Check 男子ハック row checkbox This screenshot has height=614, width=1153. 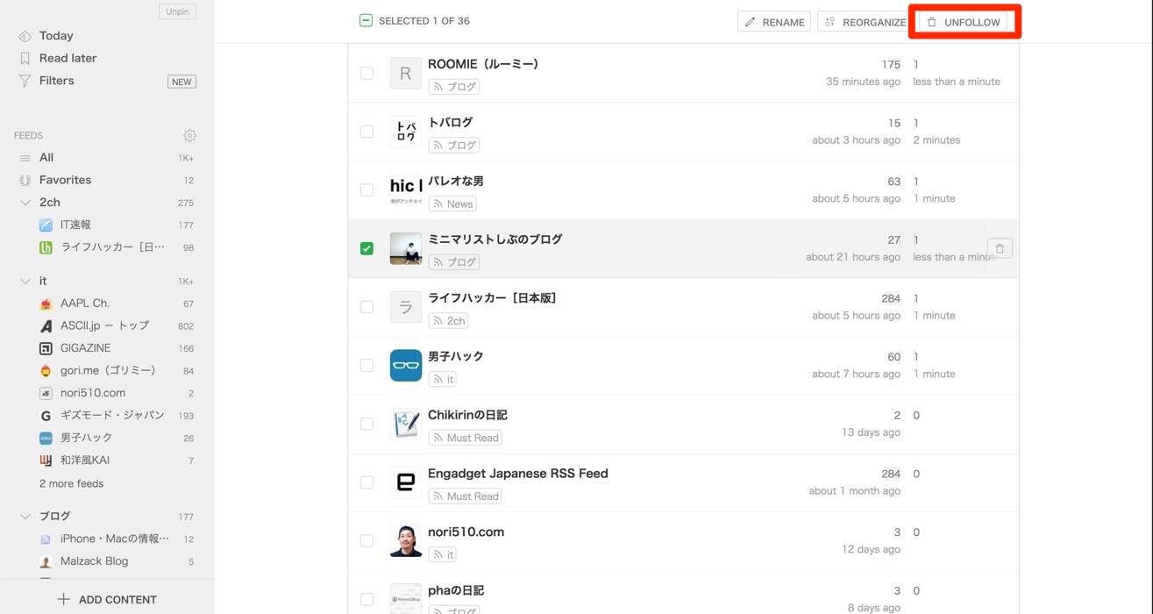[x=367, y=365]
